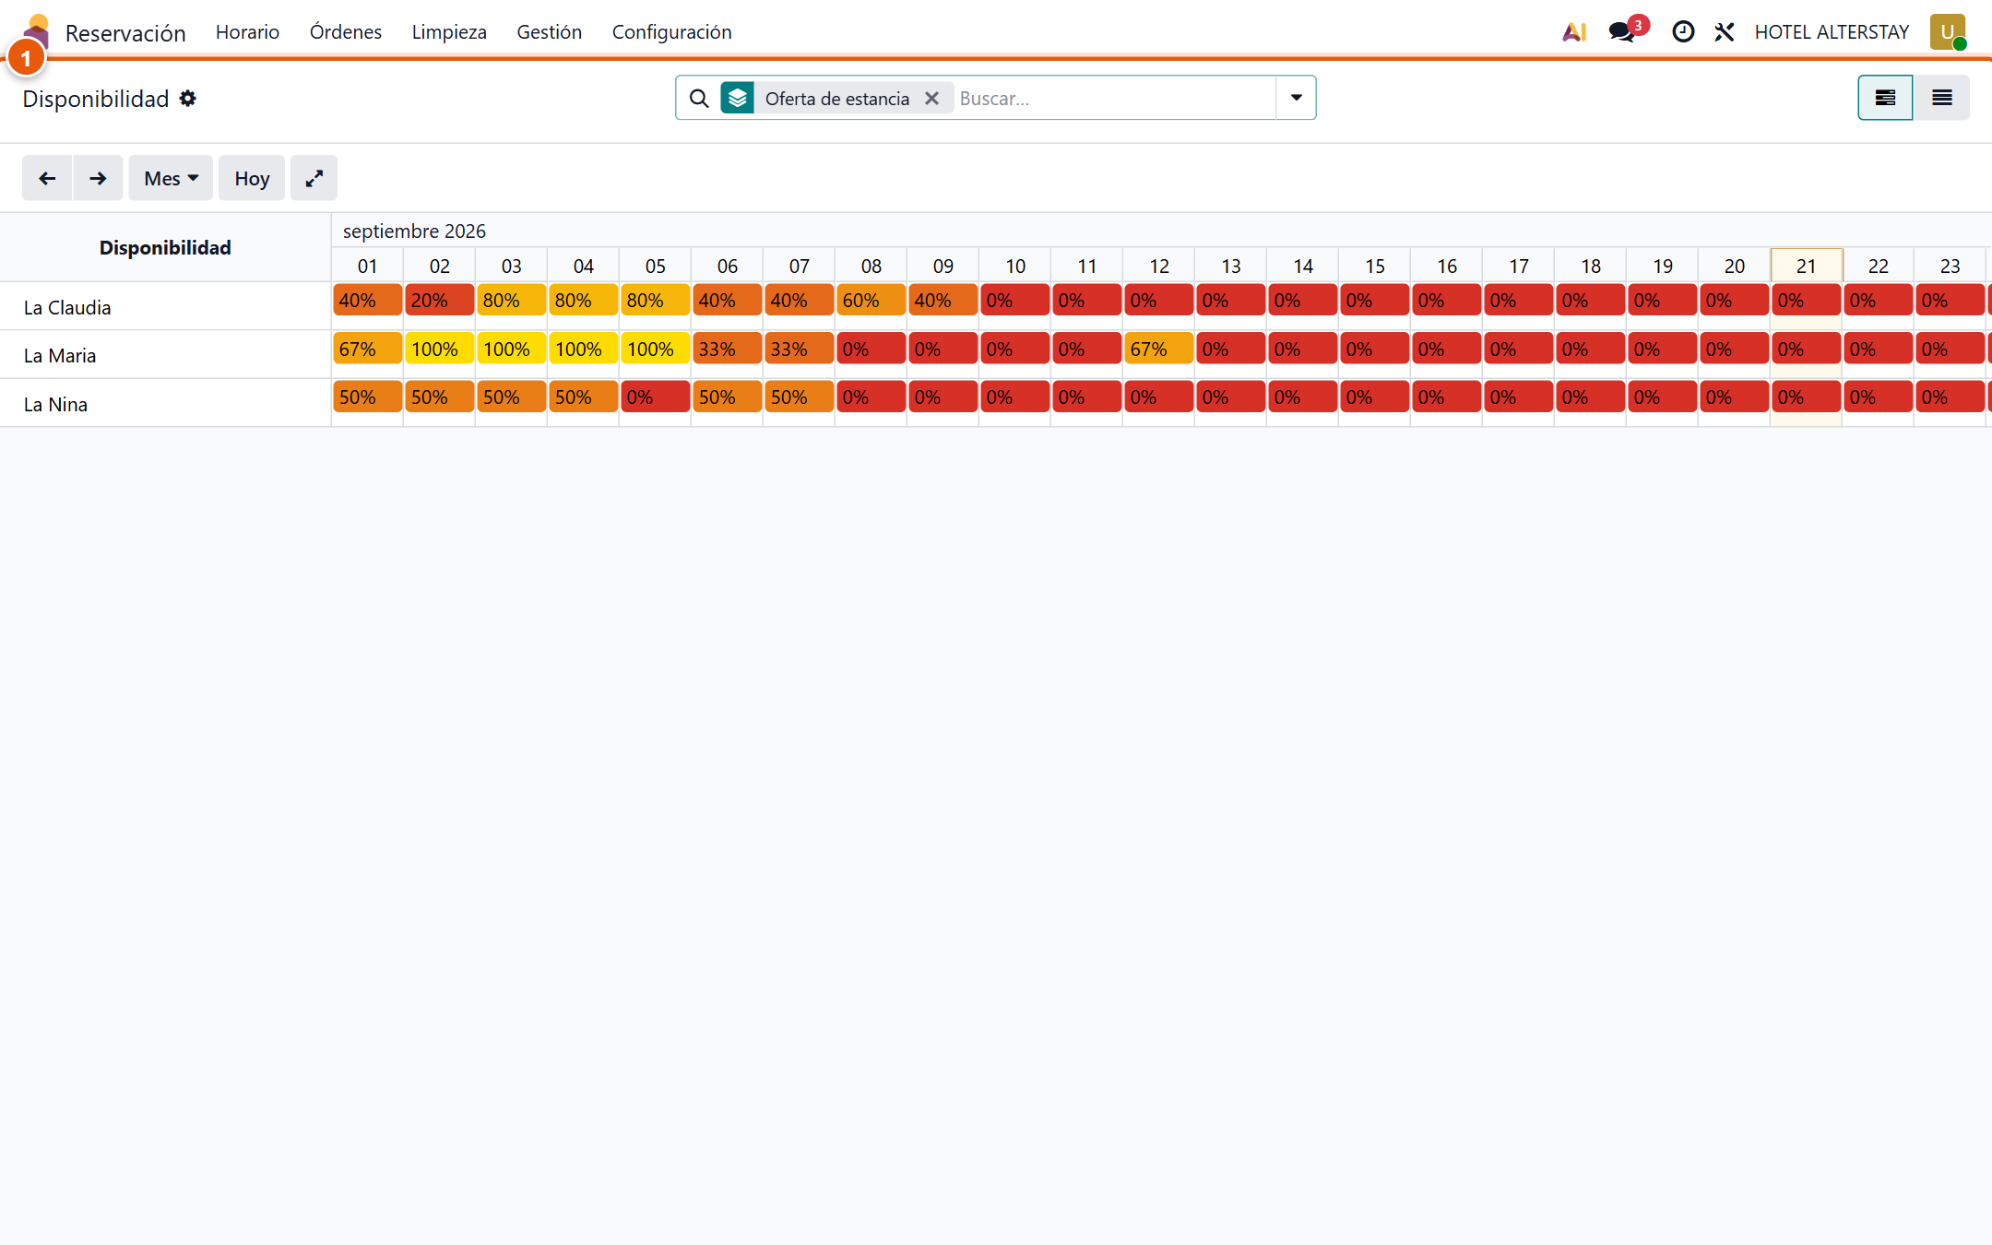Screen dimensions: 1992x1245
Task: Open the debug tools wrench icon
Action: 1725,32
